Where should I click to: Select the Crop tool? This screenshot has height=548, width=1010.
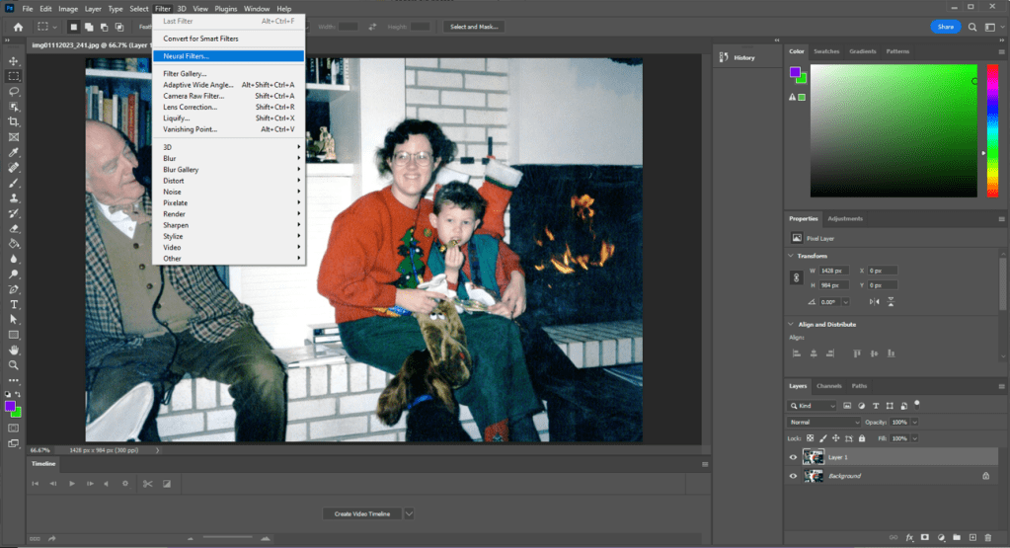pos(14,121)
